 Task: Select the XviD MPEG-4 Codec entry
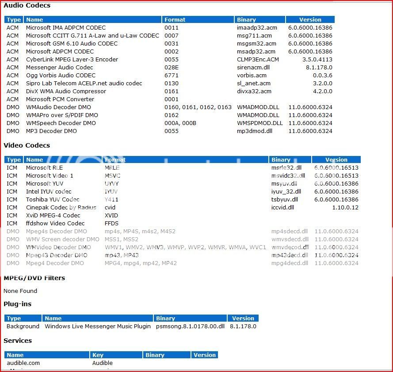pyautogui.click(x=53, y=215)
